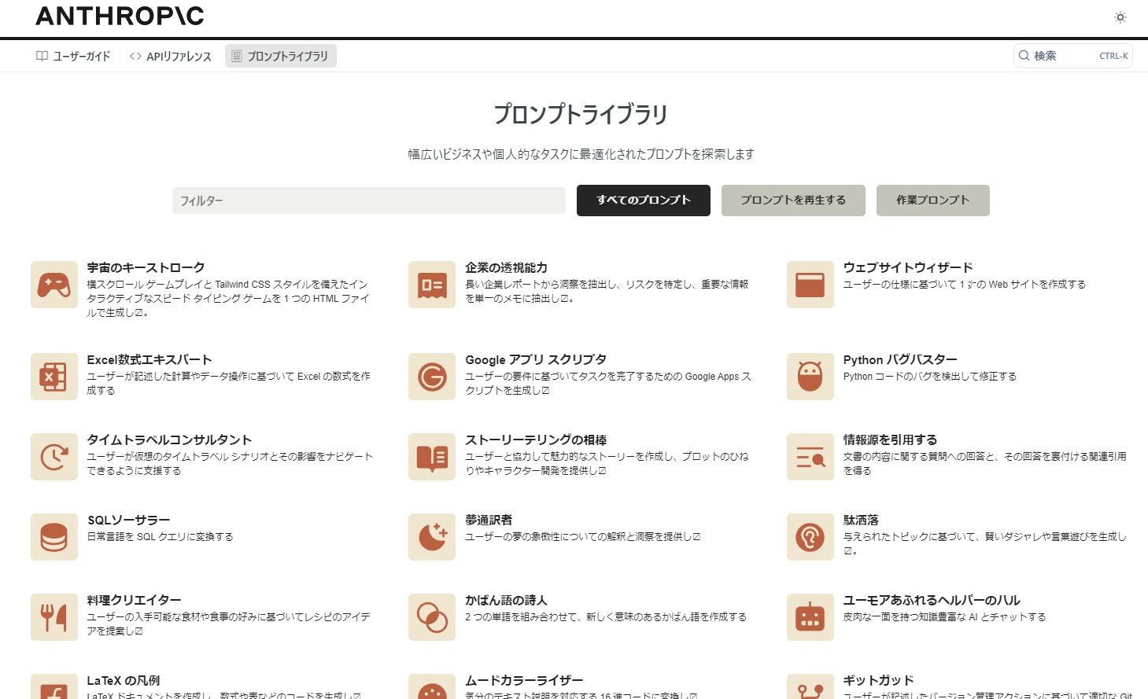Viewport: 1148px width, 699px height.
Task: Click into the フィルター input field
Action: point(369,201)
